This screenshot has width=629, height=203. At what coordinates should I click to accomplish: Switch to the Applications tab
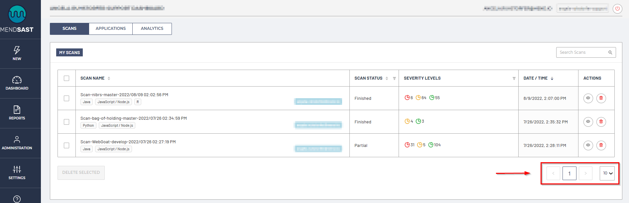(x=111, y=29)
